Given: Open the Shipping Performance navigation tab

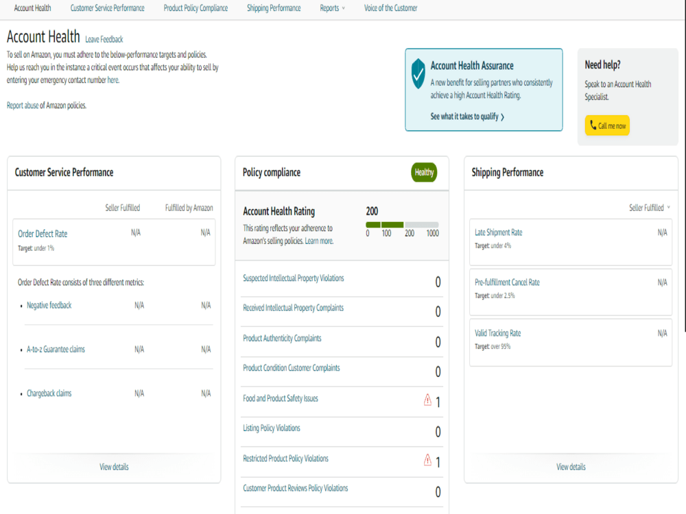Looking at the screenshot, I should (x=274, y=8).
